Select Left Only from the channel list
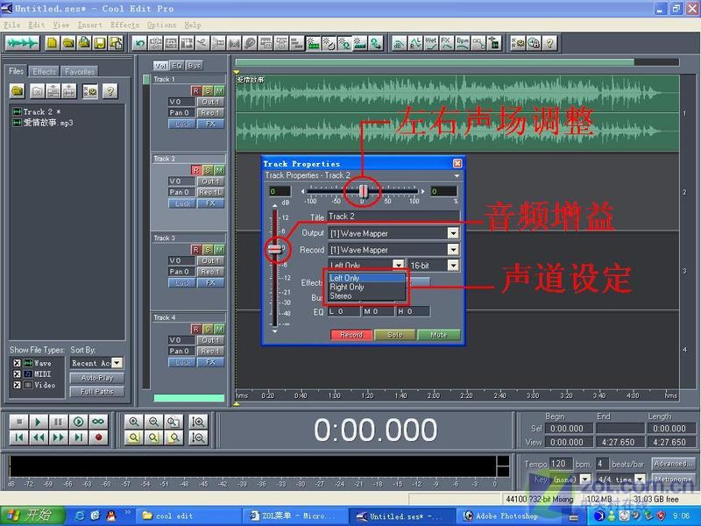 tap(366, 278)
